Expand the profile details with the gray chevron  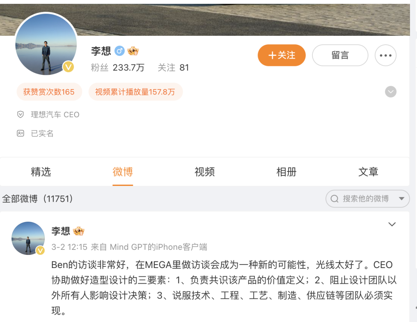391,92
